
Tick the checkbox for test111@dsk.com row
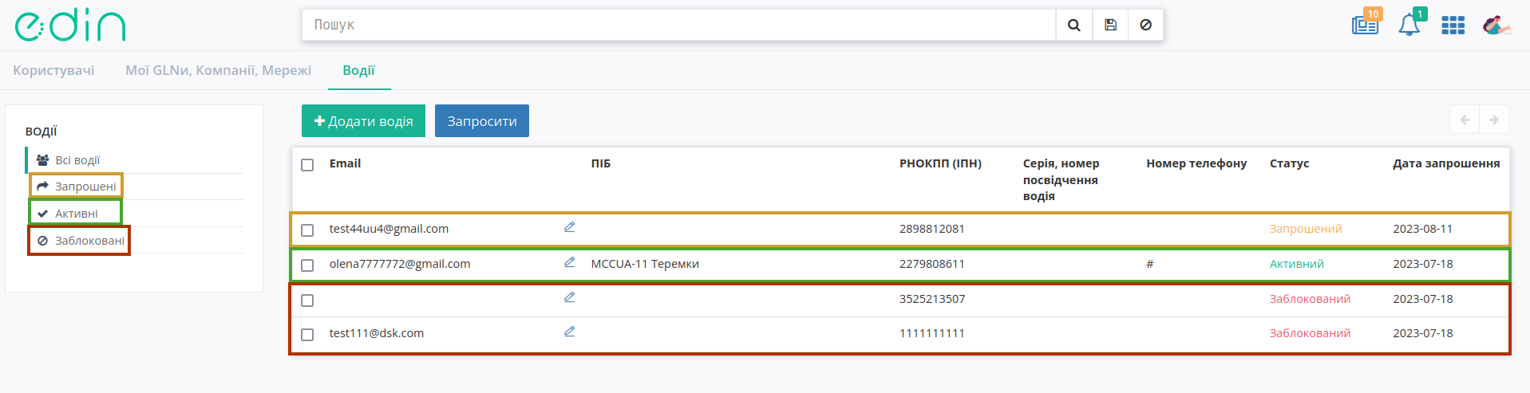[x=307, y=335]
